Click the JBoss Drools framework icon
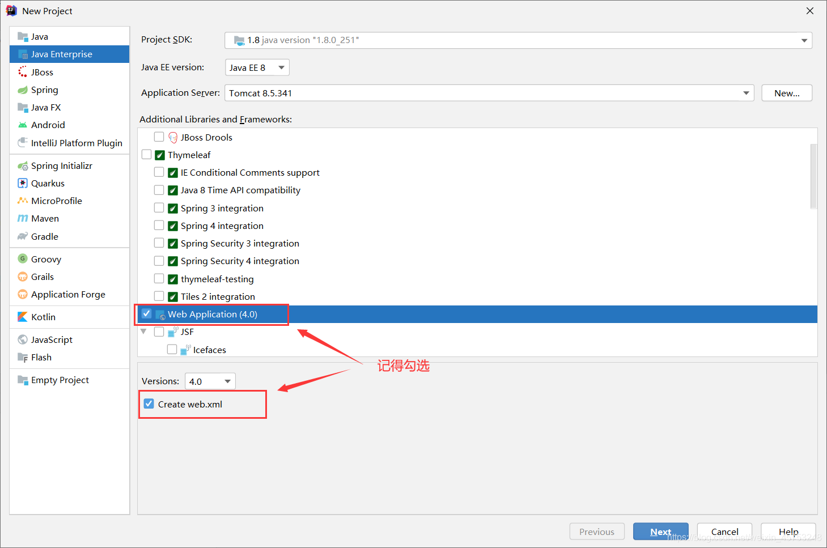Screen dimensions: 827x548 point(173,137)
